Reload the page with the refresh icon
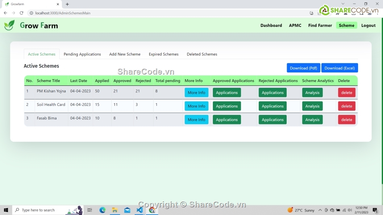383x215 pixels. [21, 13]
